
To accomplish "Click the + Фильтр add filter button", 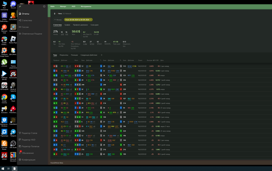I will coord(57,19).
